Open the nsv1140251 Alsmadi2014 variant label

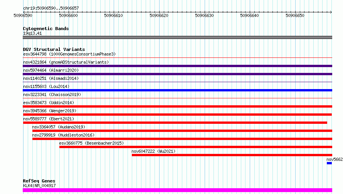click(51, 78)
